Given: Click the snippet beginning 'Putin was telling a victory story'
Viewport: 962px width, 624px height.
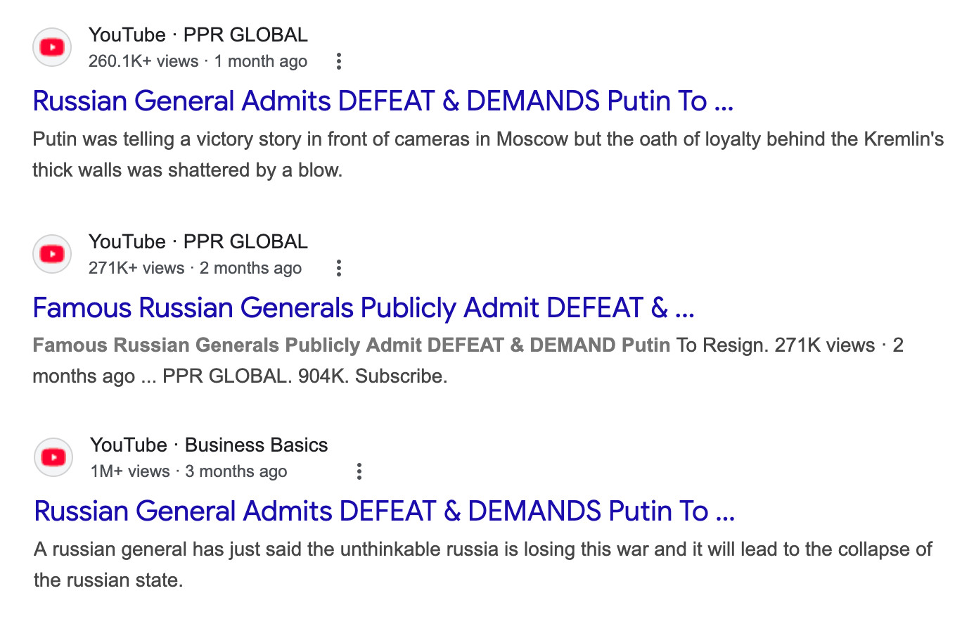Looking at the screenshot, I should coord(487,139).
